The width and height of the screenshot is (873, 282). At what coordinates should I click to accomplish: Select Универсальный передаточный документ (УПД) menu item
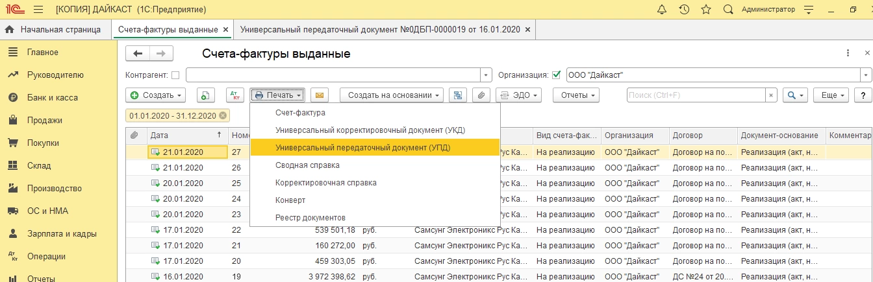(x=362, y=148)
